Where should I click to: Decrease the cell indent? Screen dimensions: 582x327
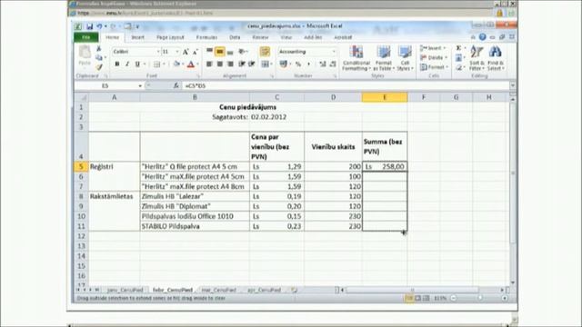pyautogui.click(x=242, y=64)
